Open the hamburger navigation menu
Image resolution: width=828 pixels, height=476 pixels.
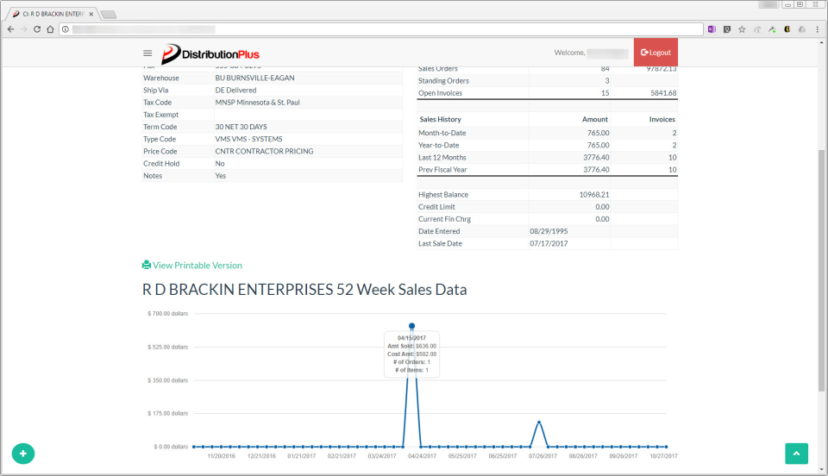[x=147, y=53]
